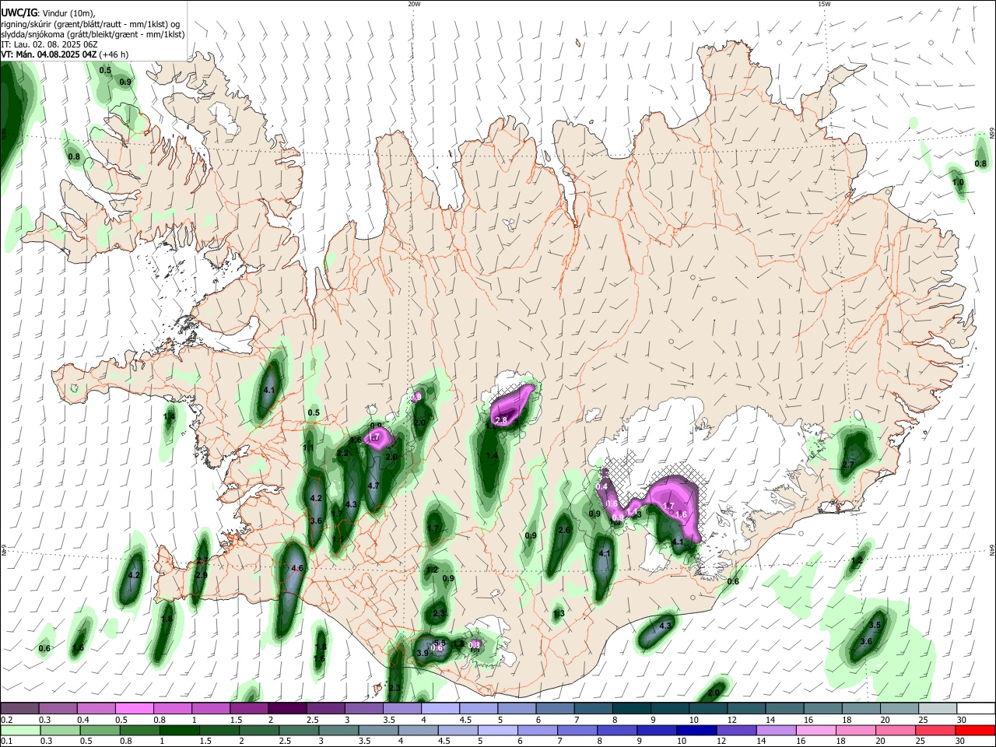Click the 12 label in the rain legend row
Screen dimensions: 996x747
(x=722, y=742)
